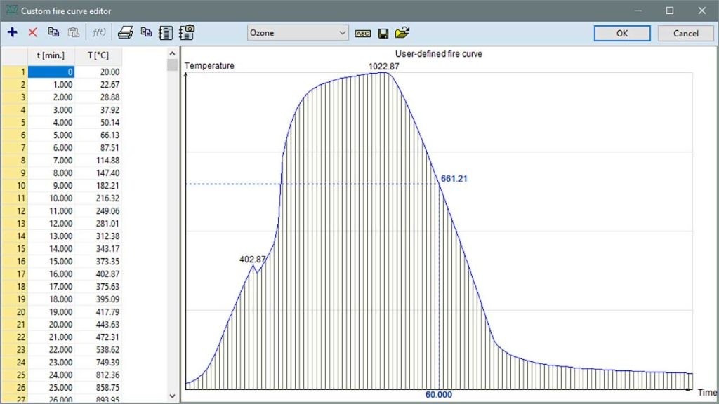Click the ABC rename curve icon
This screenshot has width=719, height=404.
click(363, 34)
